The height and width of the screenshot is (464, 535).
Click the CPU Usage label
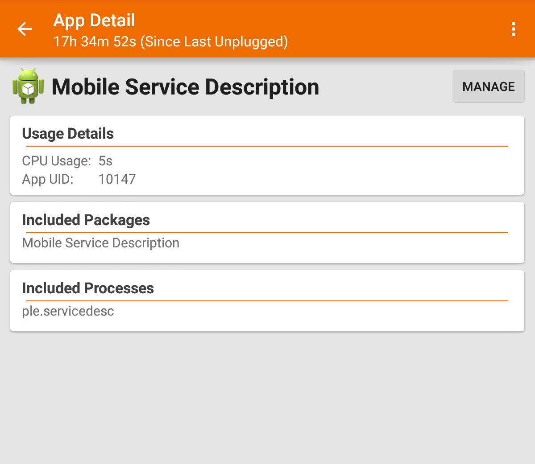56,161
